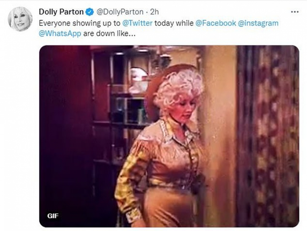Click the woman's blonde hair in GIF
The width and height of the screenshot is (307, 231).
point(179,89)
